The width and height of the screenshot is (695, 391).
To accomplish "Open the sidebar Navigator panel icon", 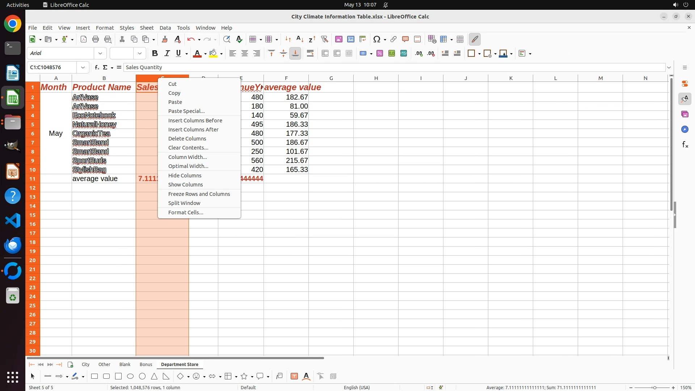I will click(x=685, y=130).
